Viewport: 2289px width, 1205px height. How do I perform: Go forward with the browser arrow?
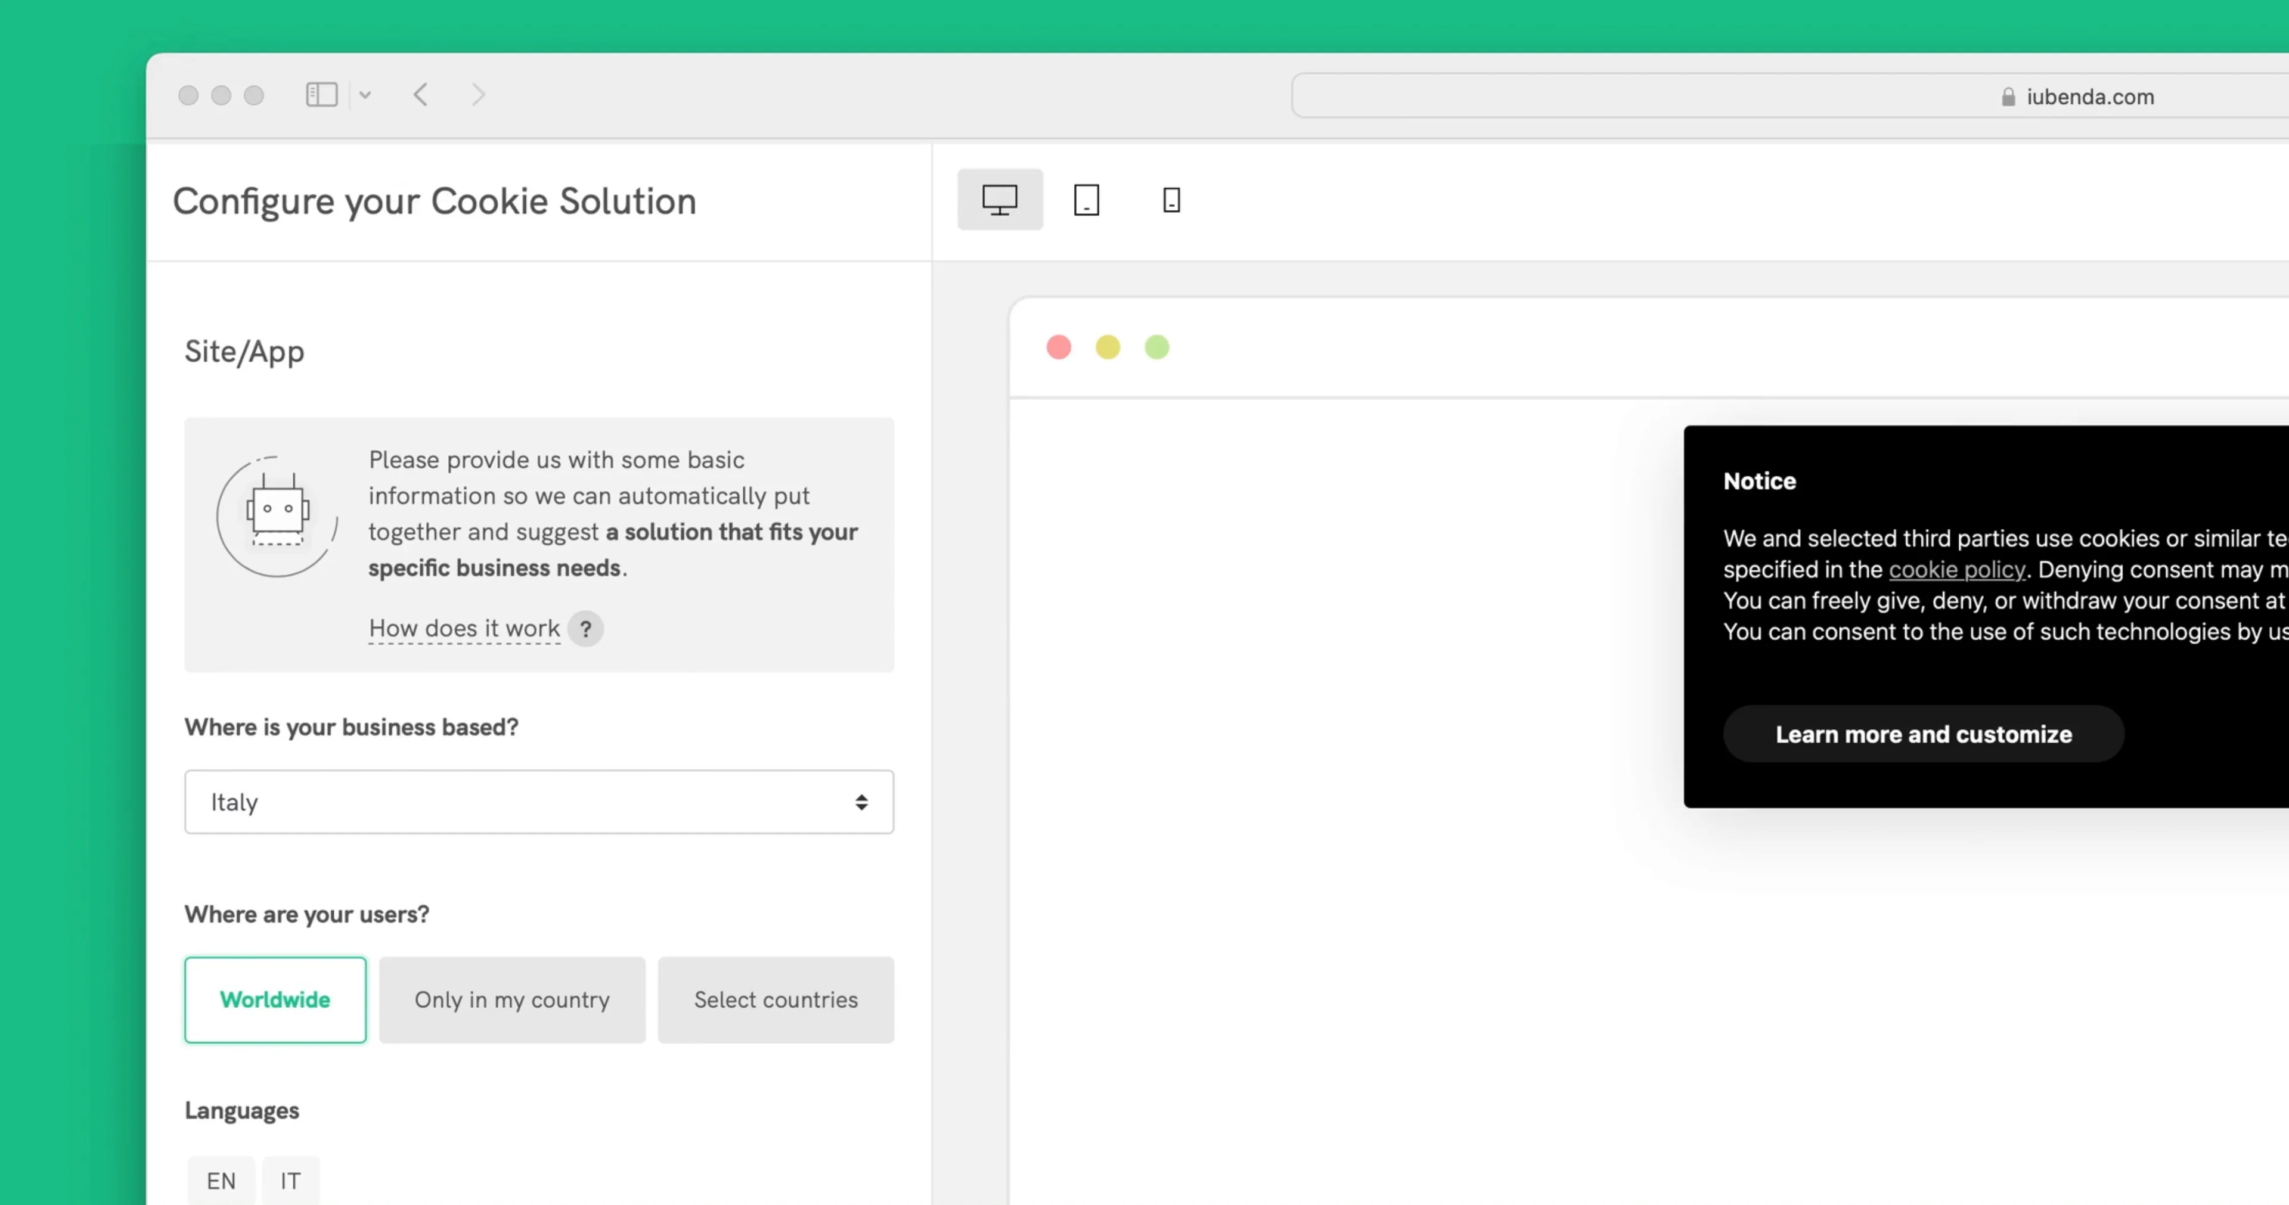pyautogui.click(x=478, y=94)
